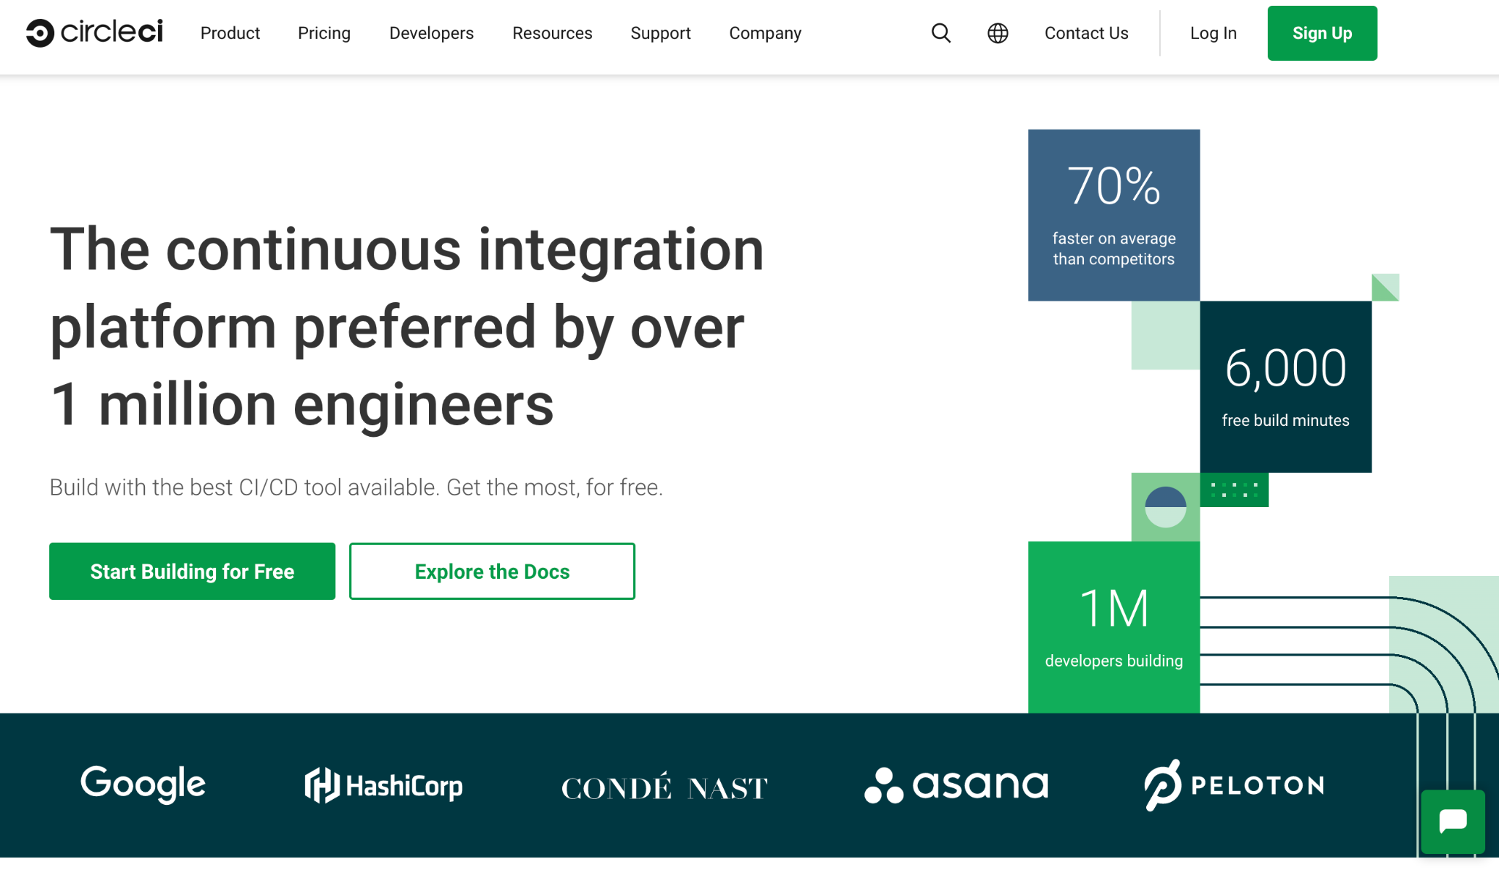Click the Log In link
1499x870 pixels.
1213,33
